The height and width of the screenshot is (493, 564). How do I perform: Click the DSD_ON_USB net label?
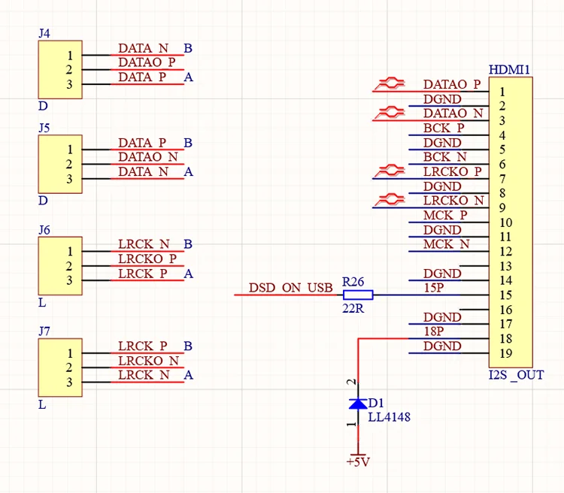coord(290,288)
